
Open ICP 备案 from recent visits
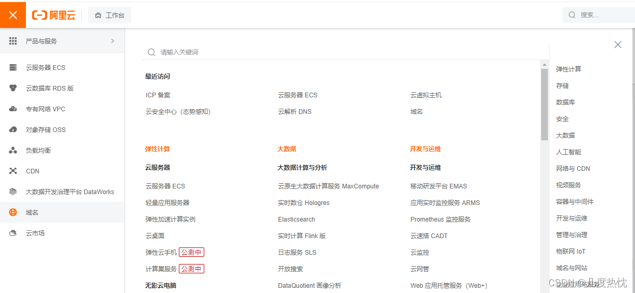[x=158, y=95]
